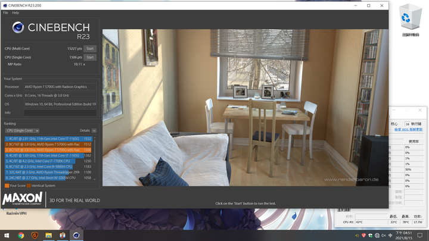Launch Chrome from the taskbar
The width and height of the screenshot is (429, 241).
(x=21, y=235)
